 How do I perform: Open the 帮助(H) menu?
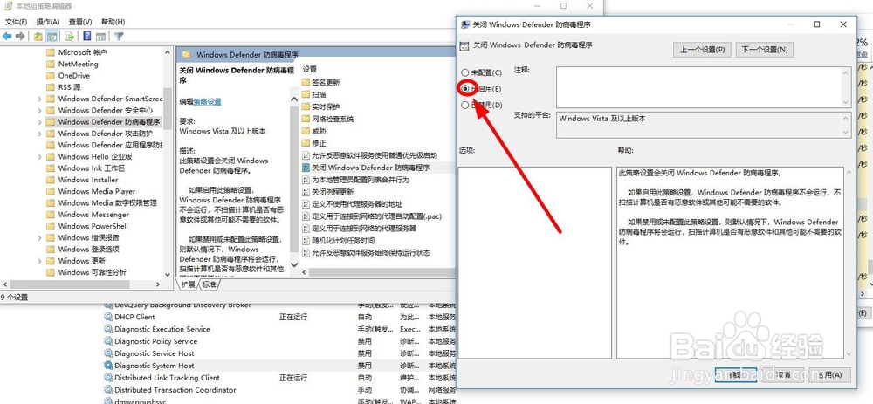coord(113,22)
